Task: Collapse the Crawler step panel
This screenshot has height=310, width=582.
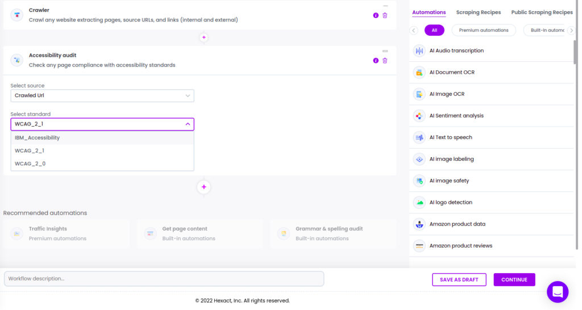Action: (385, 6)
